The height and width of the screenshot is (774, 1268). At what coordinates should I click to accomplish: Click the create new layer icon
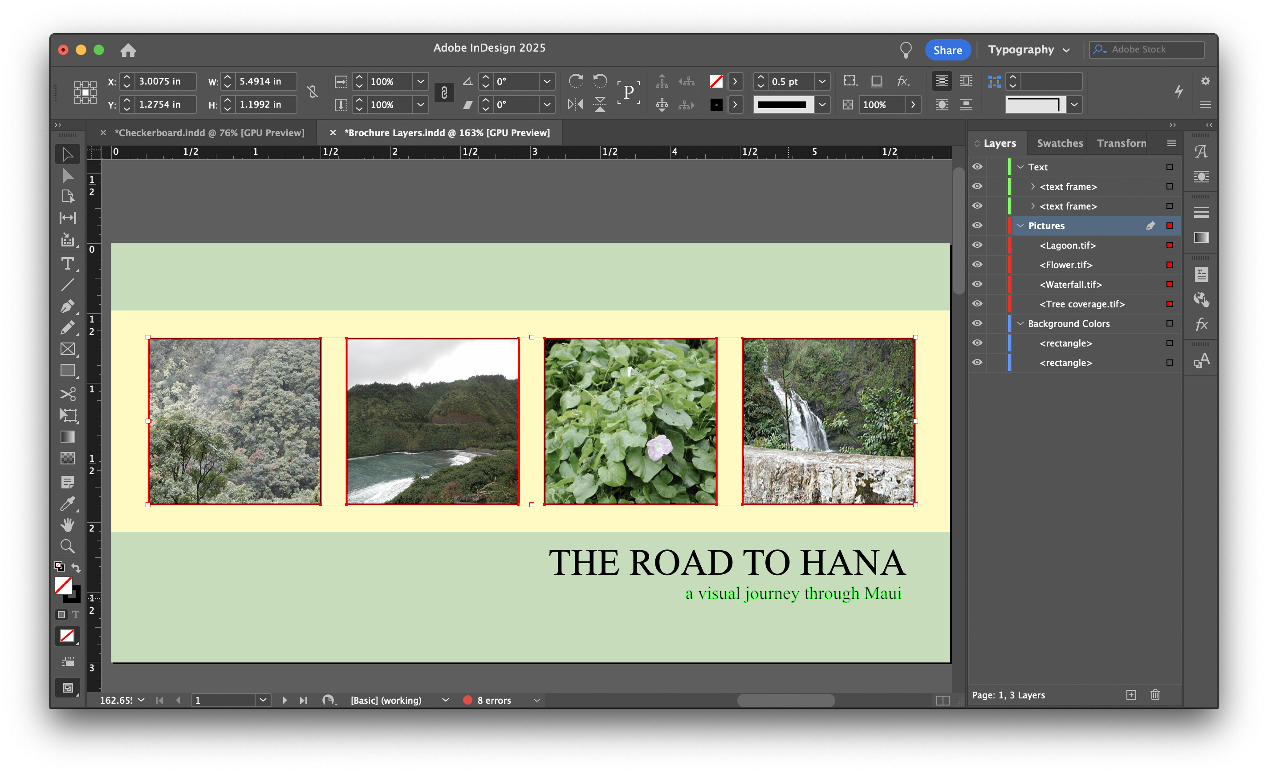(1130, 695)
